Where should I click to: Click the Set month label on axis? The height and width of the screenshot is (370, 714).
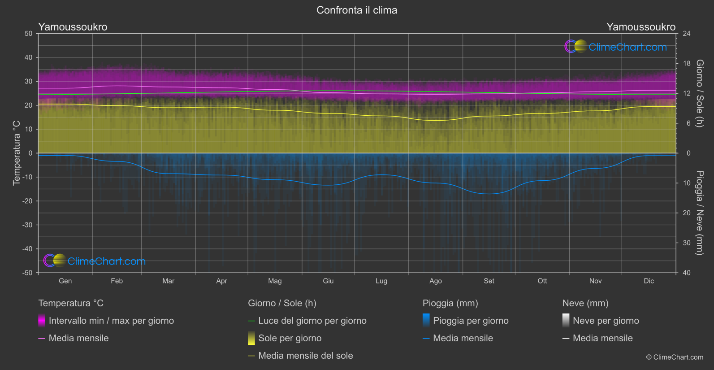pos(489,281)
